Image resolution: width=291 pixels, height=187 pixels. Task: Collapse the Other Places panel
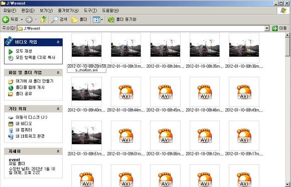(x=58, y=109)
